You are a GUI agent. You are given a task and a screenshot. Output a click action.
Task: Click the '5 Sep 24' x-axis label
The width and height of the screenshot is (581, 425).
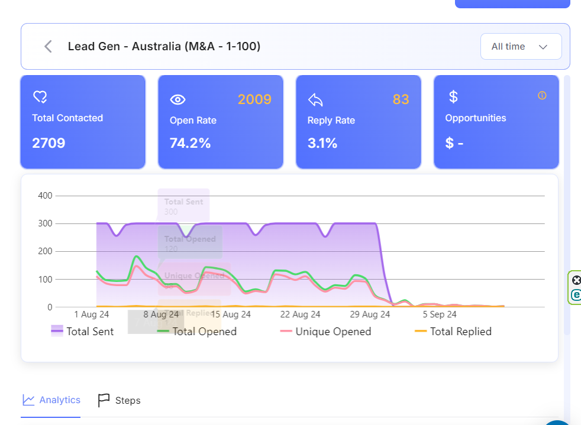pos(440,314)
